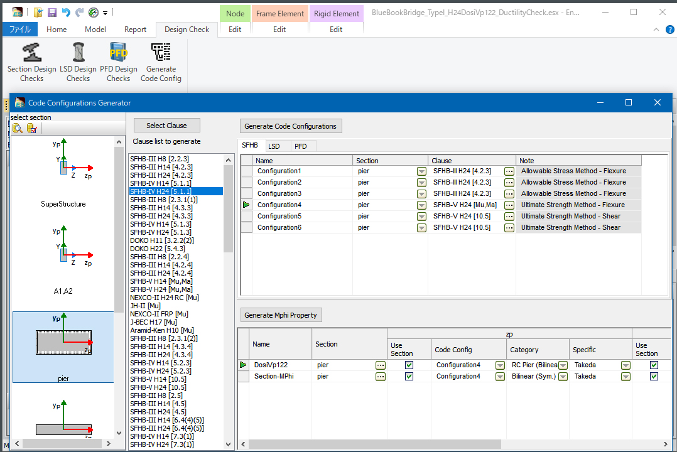Open LSD Design Checks
The image size is (677, 452).
[78, 63]
